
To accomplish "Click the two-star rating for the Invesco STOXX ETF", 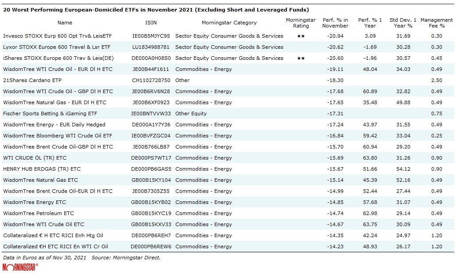I will point(301,36).
